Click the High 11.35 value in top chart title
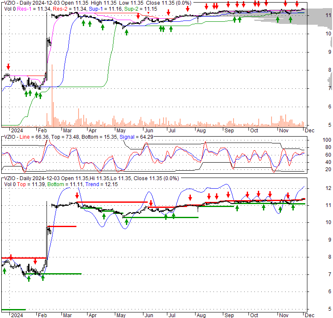The image size is (333, 318). (x=104, y=3)
